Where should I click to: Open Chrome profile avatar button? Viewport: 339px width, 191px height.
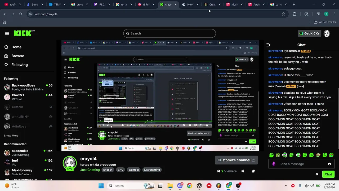(x=326, y=14)
